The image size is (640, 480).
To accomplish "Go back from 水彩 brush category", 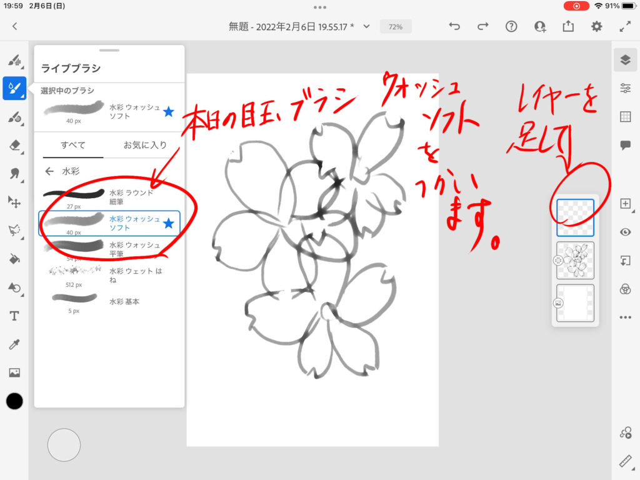I will (49, 171).
